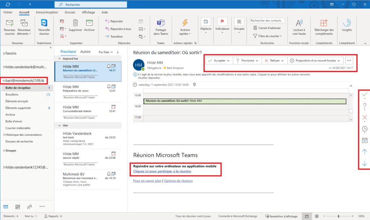Delete message with Supprimer icon

(x=76, y=25)
